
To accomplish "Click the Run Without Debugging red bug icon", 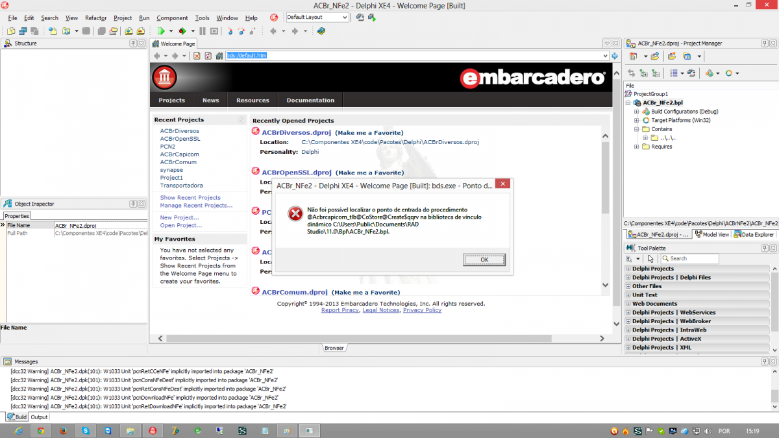I will (x=182, y=31).
